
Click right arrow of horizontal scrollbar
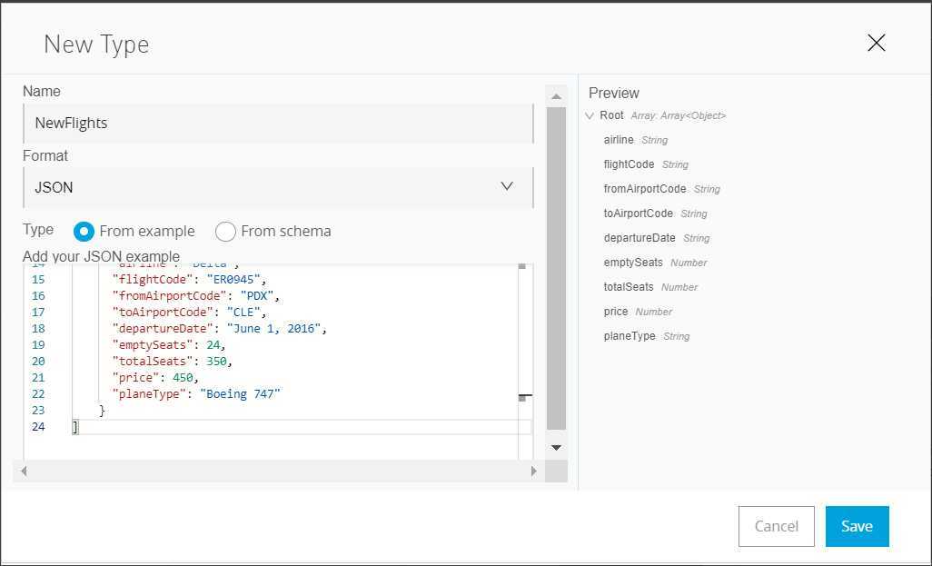(533, 472)
